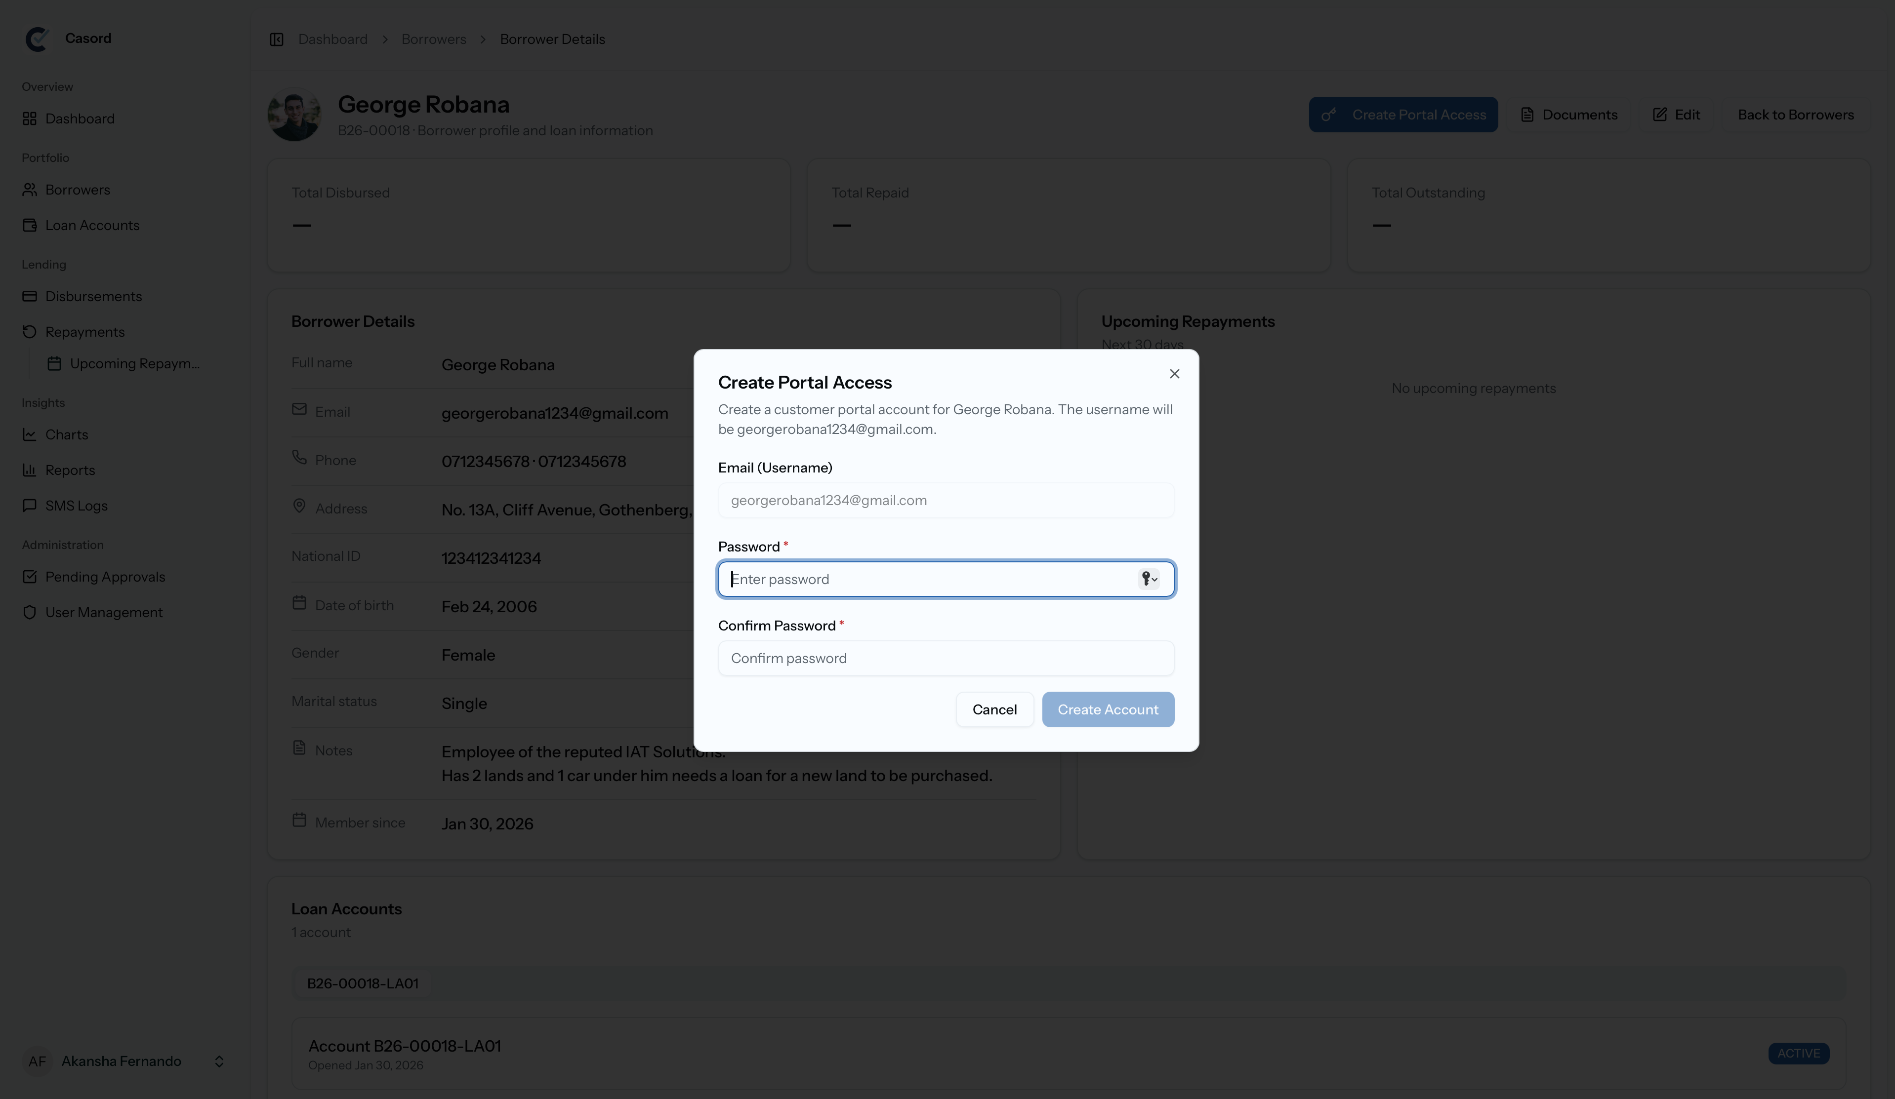
Task: Click the SMS Logs chat icon
Action: pyautogui.click(x=29, y=505)
